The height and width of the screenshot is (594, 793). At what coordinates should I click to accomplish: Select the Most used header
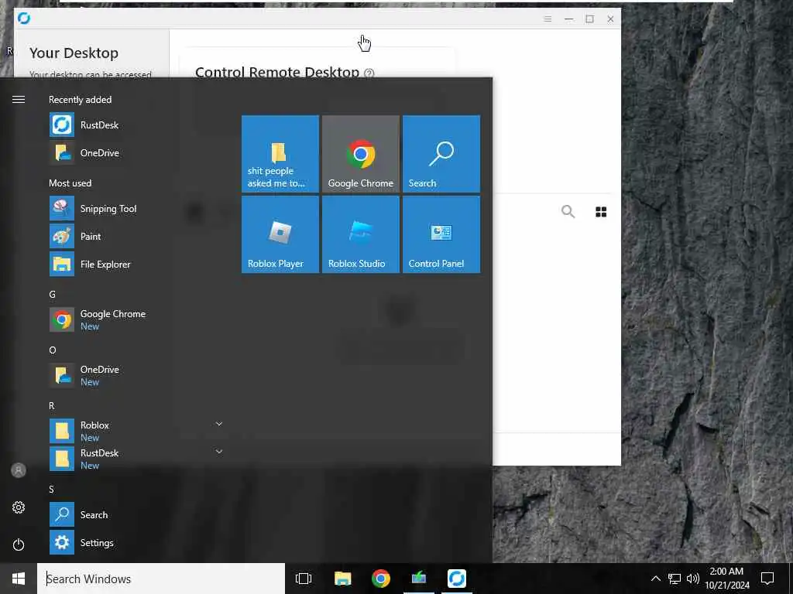click(70, 183)
